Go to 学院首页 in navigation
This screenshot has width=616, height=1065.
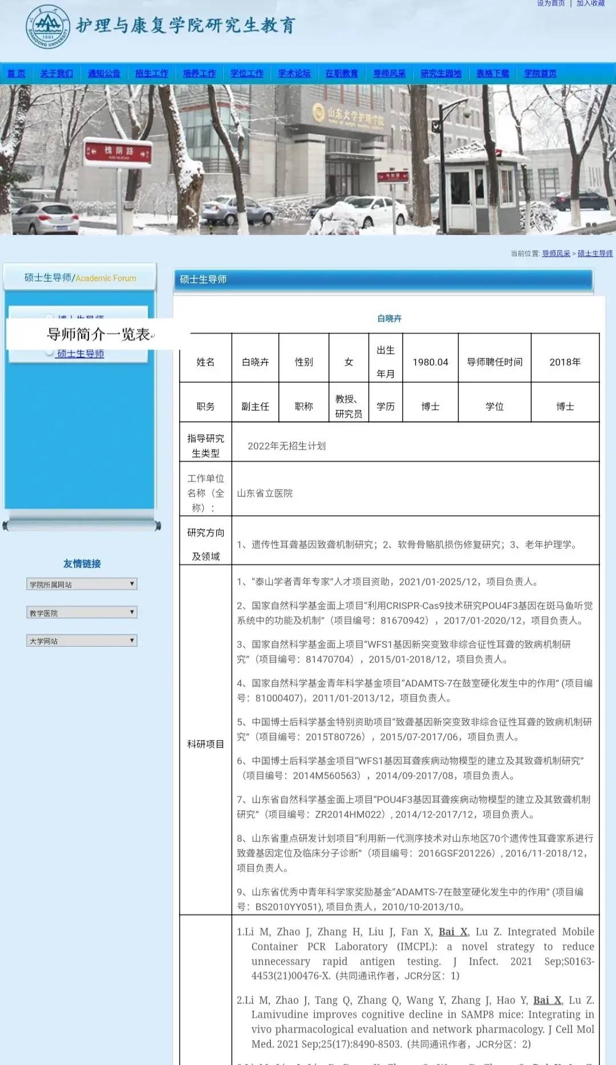click(540, 74)
